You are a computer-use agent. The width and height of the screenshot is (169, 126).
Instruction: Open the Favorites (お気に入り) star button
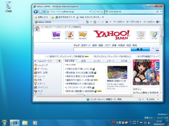tap(41, 17)
